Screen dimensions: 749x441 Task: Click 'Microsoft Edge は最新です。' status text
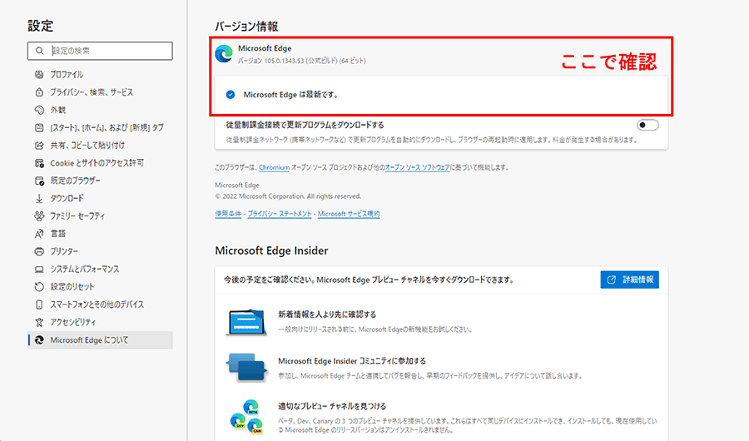[x=291, y=95]
